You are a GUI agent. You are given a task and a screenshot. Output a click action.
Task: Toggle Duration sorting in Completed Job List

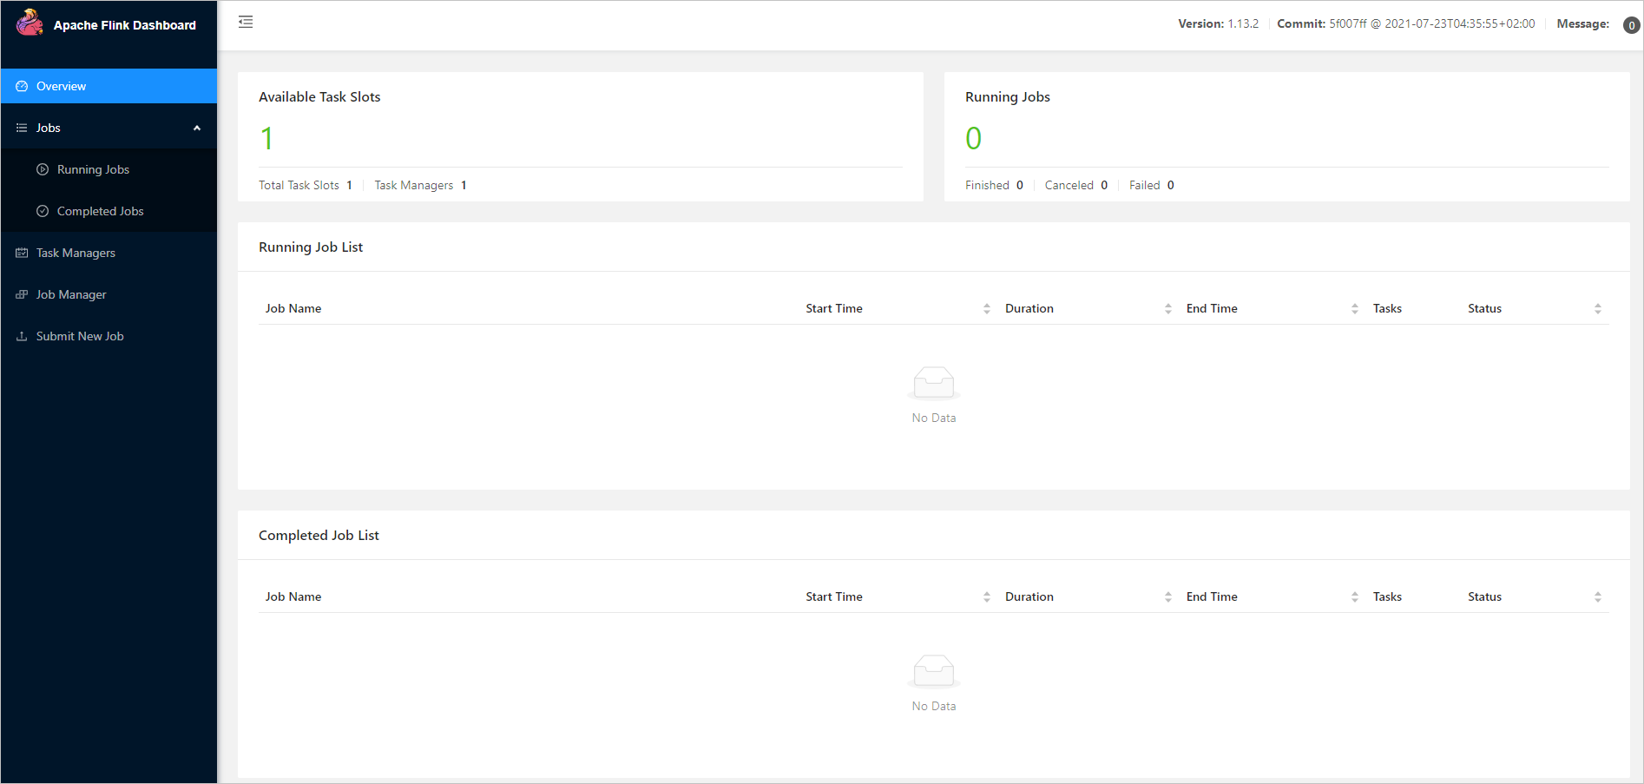pos(1169,596)
